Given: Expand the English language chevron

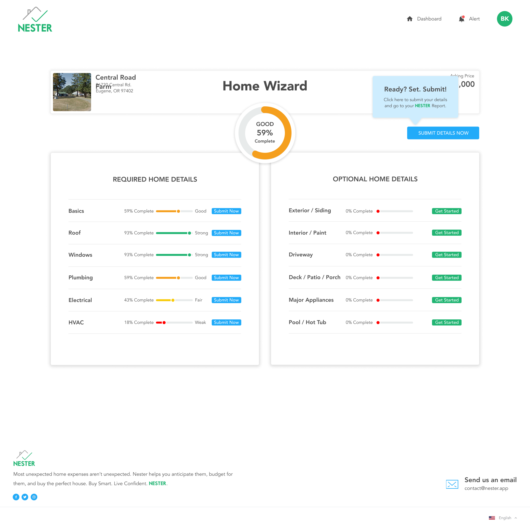Looking at the screenshot, I should (516, 518).
